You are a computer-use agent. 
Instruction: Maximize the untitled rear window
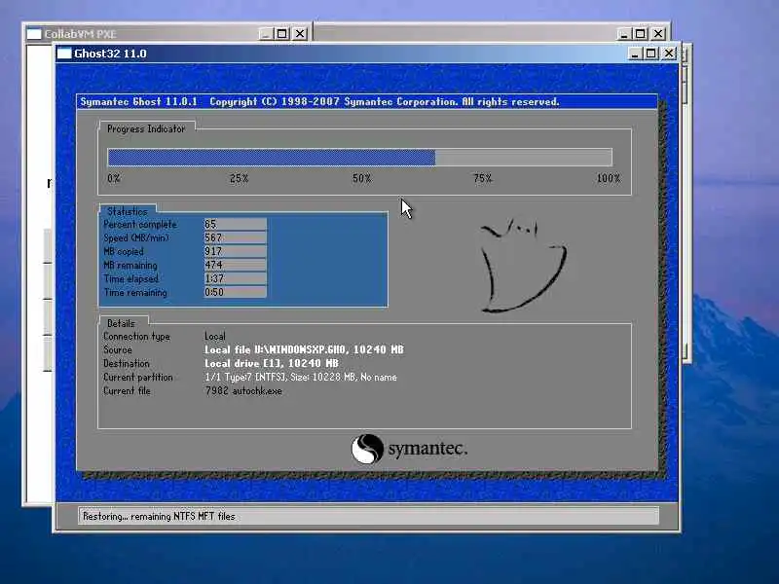[641, 34]
